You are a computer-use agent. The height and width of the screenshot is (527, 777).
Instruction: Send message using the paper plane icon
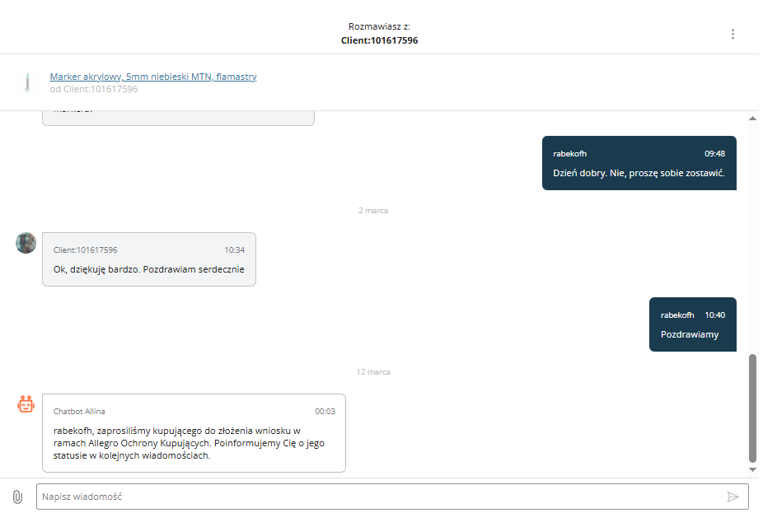point(733,497)
